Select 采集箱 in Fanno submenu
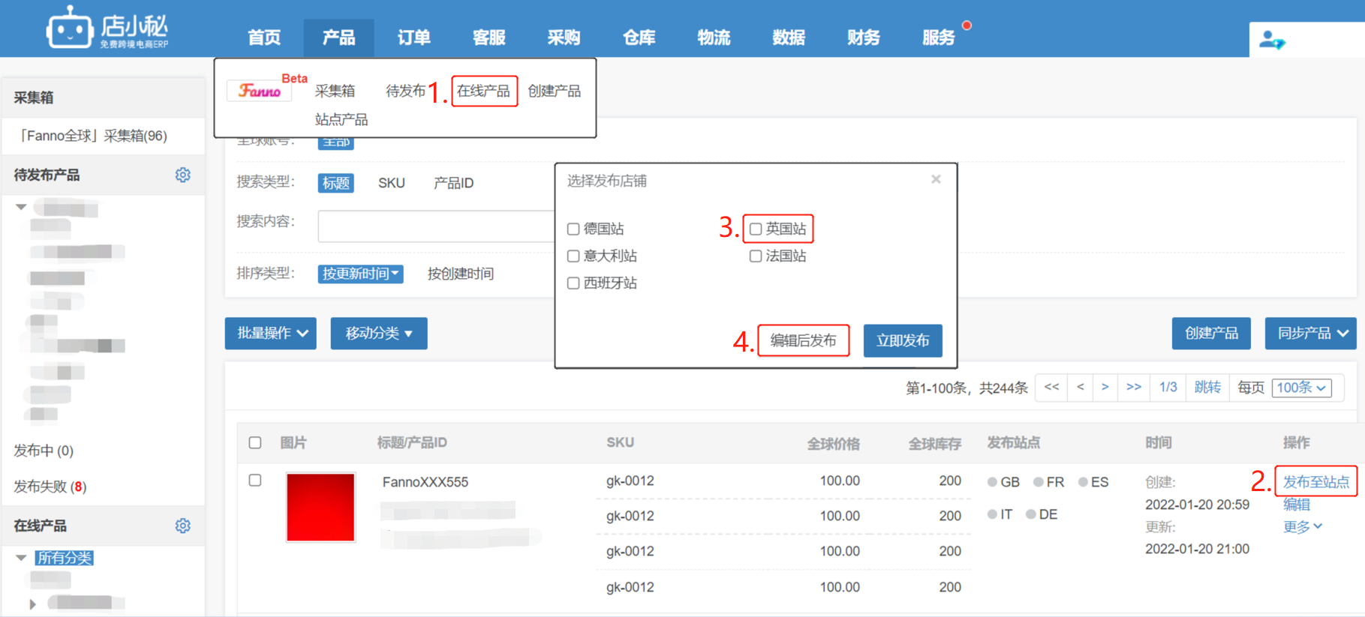 335,91
